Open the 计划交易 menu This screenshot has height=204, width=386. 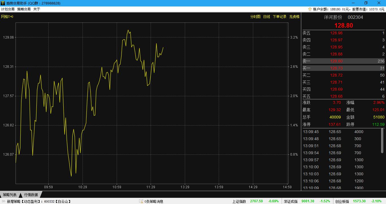[x=8, y=9]
